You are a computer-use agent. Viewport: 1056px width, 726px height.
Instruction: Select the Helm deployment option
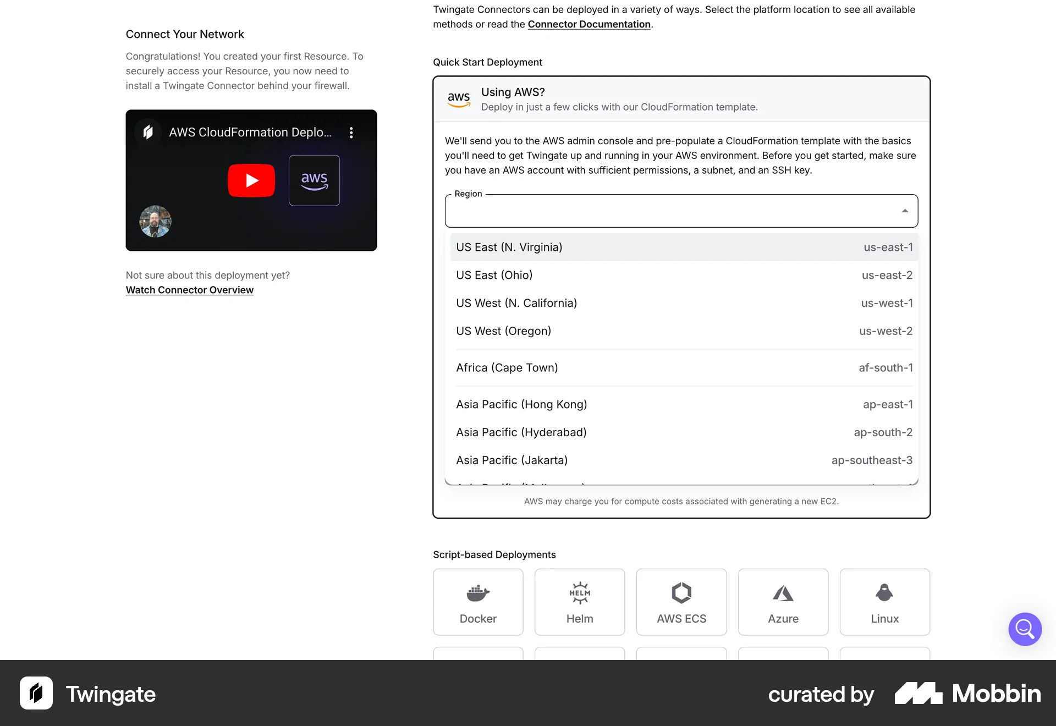(579, 602)
